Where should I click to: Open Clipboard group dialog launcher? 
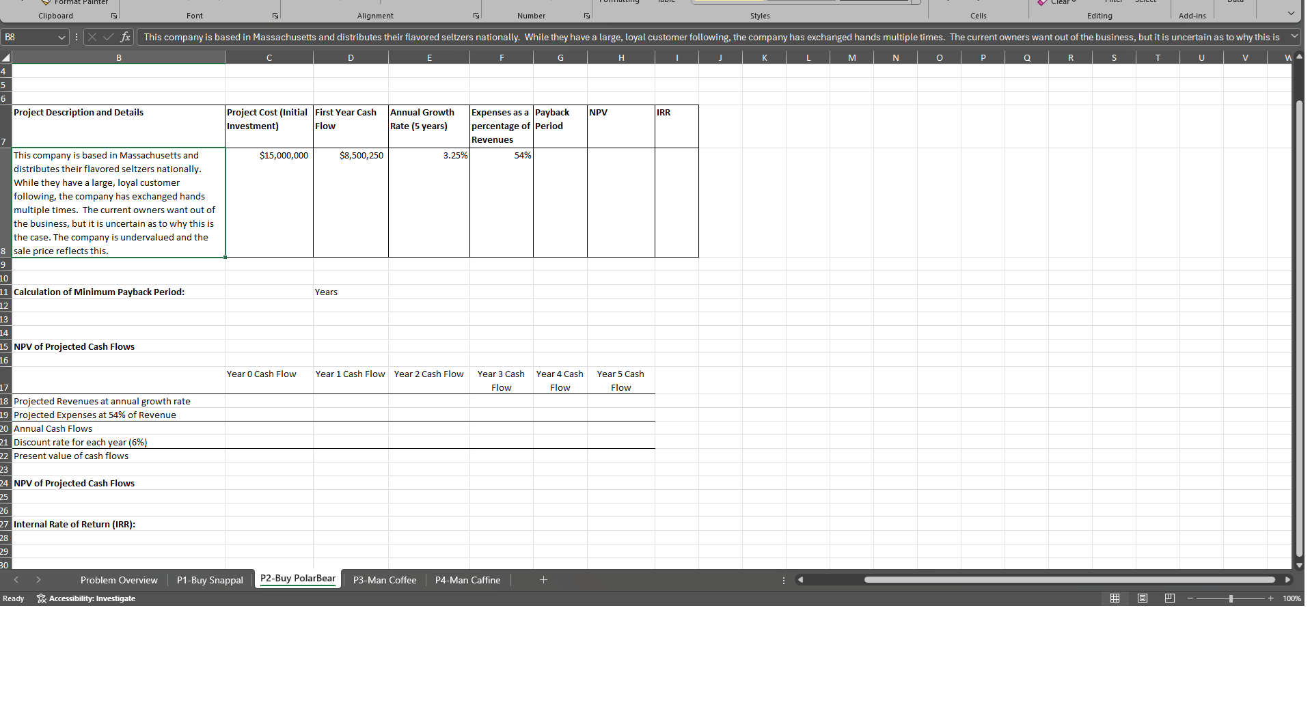pos(114,16)
